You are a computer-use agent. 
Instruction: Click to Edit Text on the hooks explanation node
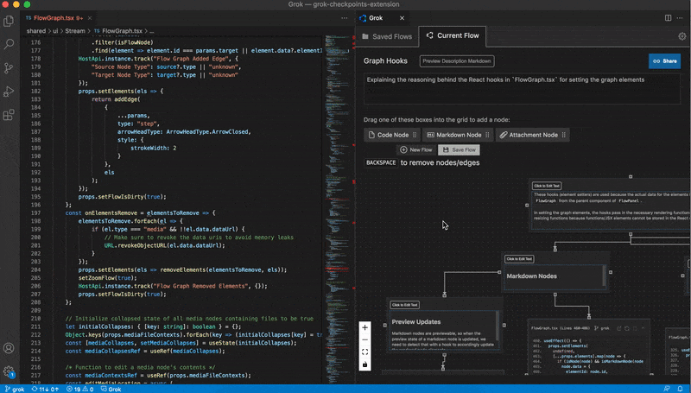pyautogui.click(x=547, y=186)
